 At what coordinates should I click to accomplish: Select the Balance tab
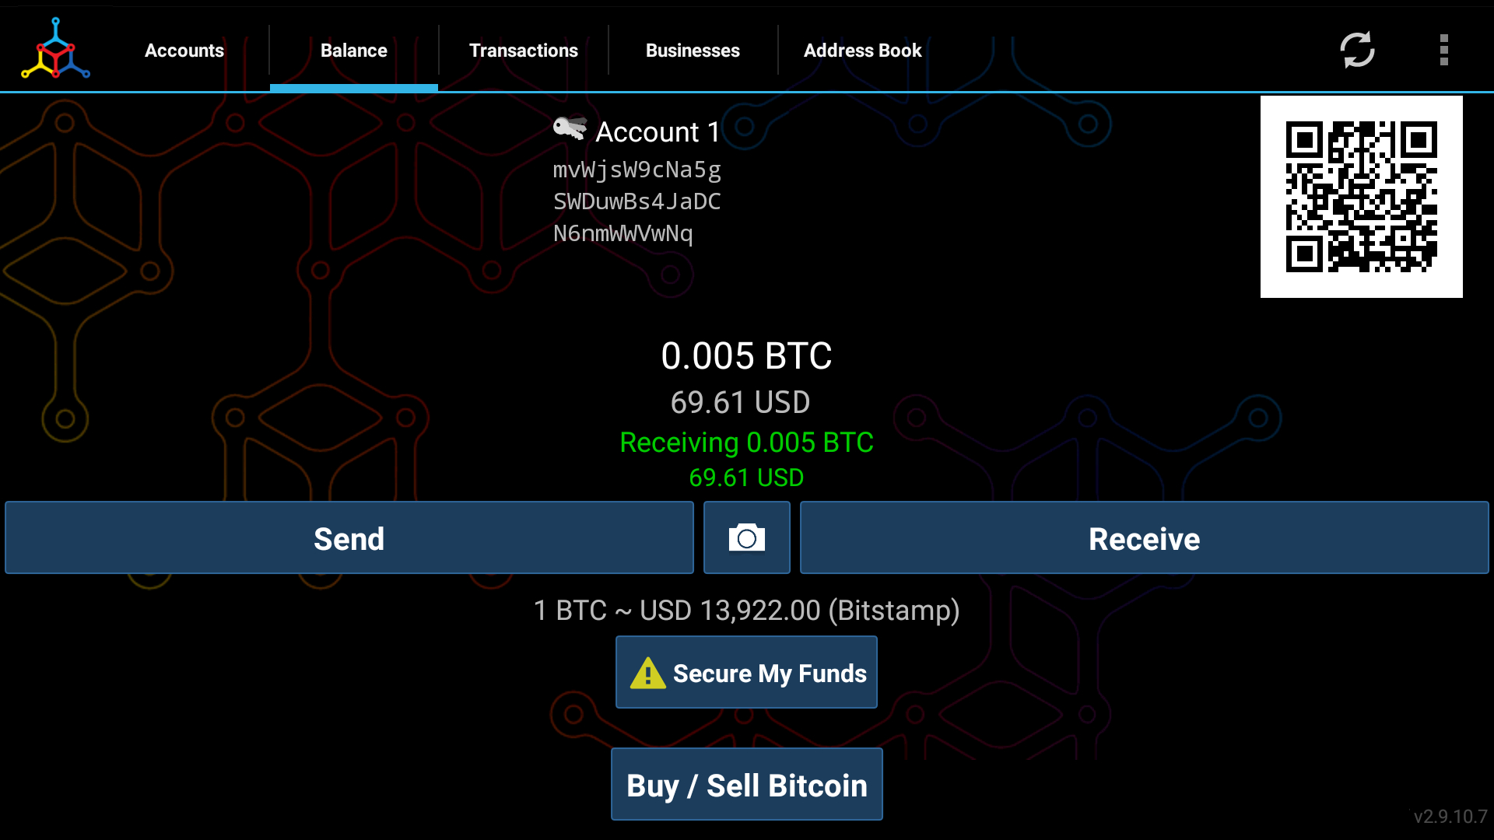353,48
